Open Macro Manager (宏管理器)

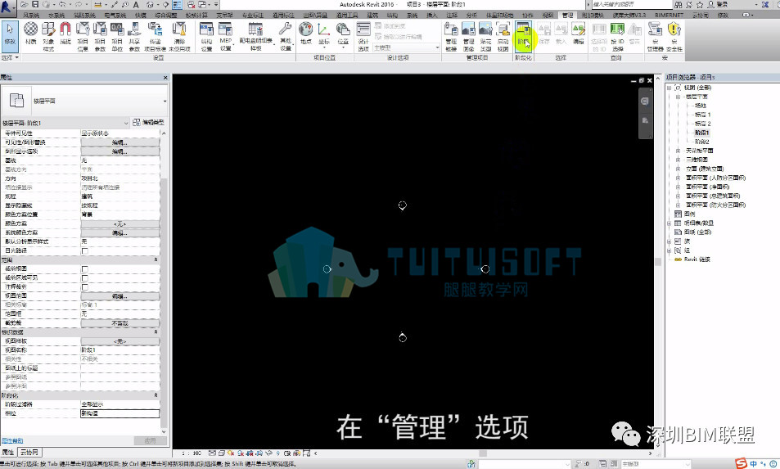[x=655, y=36]
